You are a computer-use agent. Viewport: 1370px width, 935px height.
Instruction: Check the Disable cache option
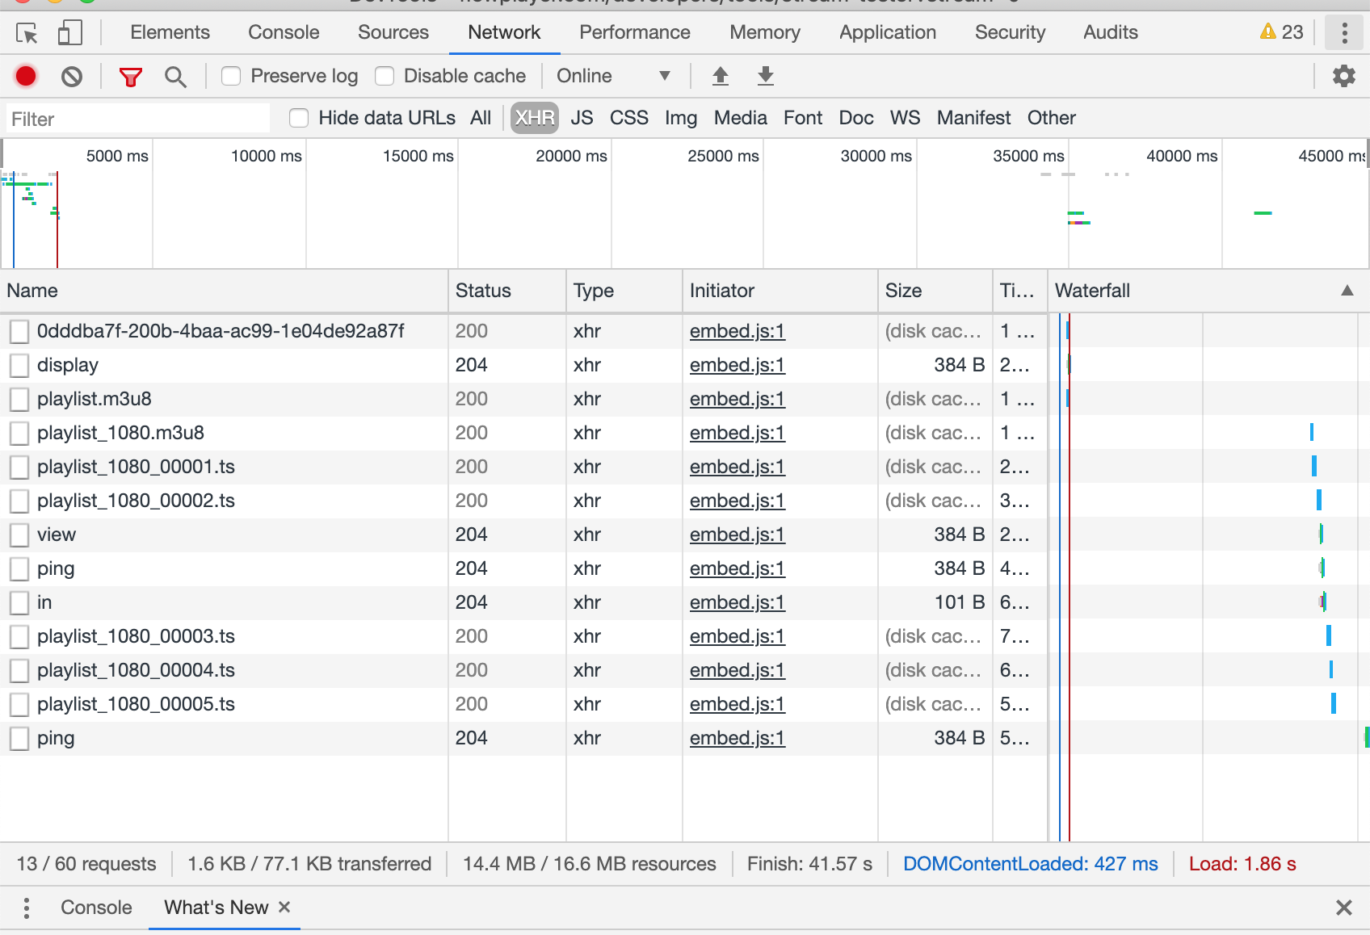point(385,76)
